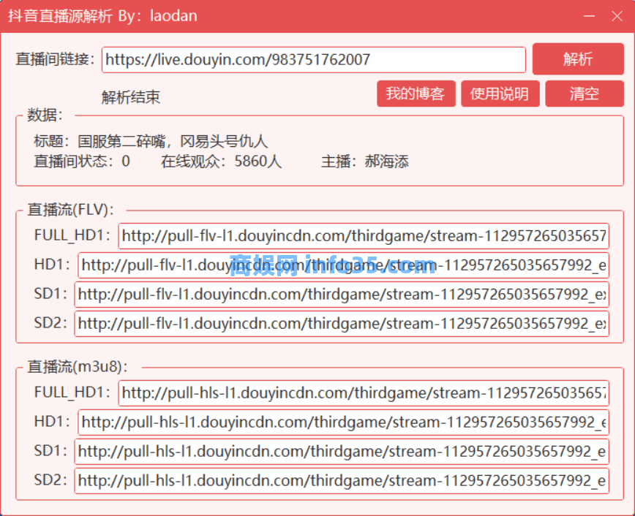
Task: Select the FLV SD1 stream URL field
Action: [x=342, y=295]
